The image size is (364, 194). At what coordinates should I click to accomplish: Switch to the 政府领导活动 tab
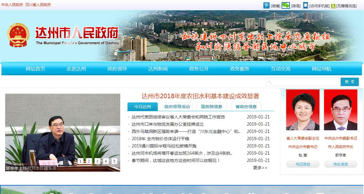pyautogui.click(x=177, y=107)
